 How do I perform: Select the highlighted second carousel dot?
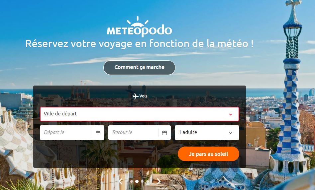click(137, 181)
